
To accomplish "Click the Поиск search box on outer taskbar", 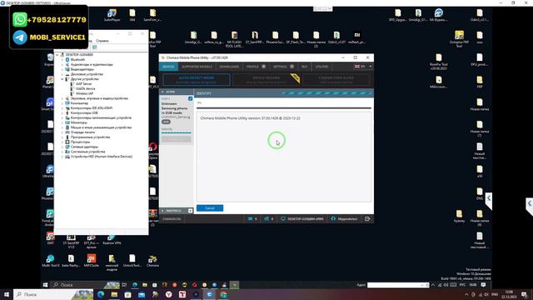I will (x=53, y=294).
